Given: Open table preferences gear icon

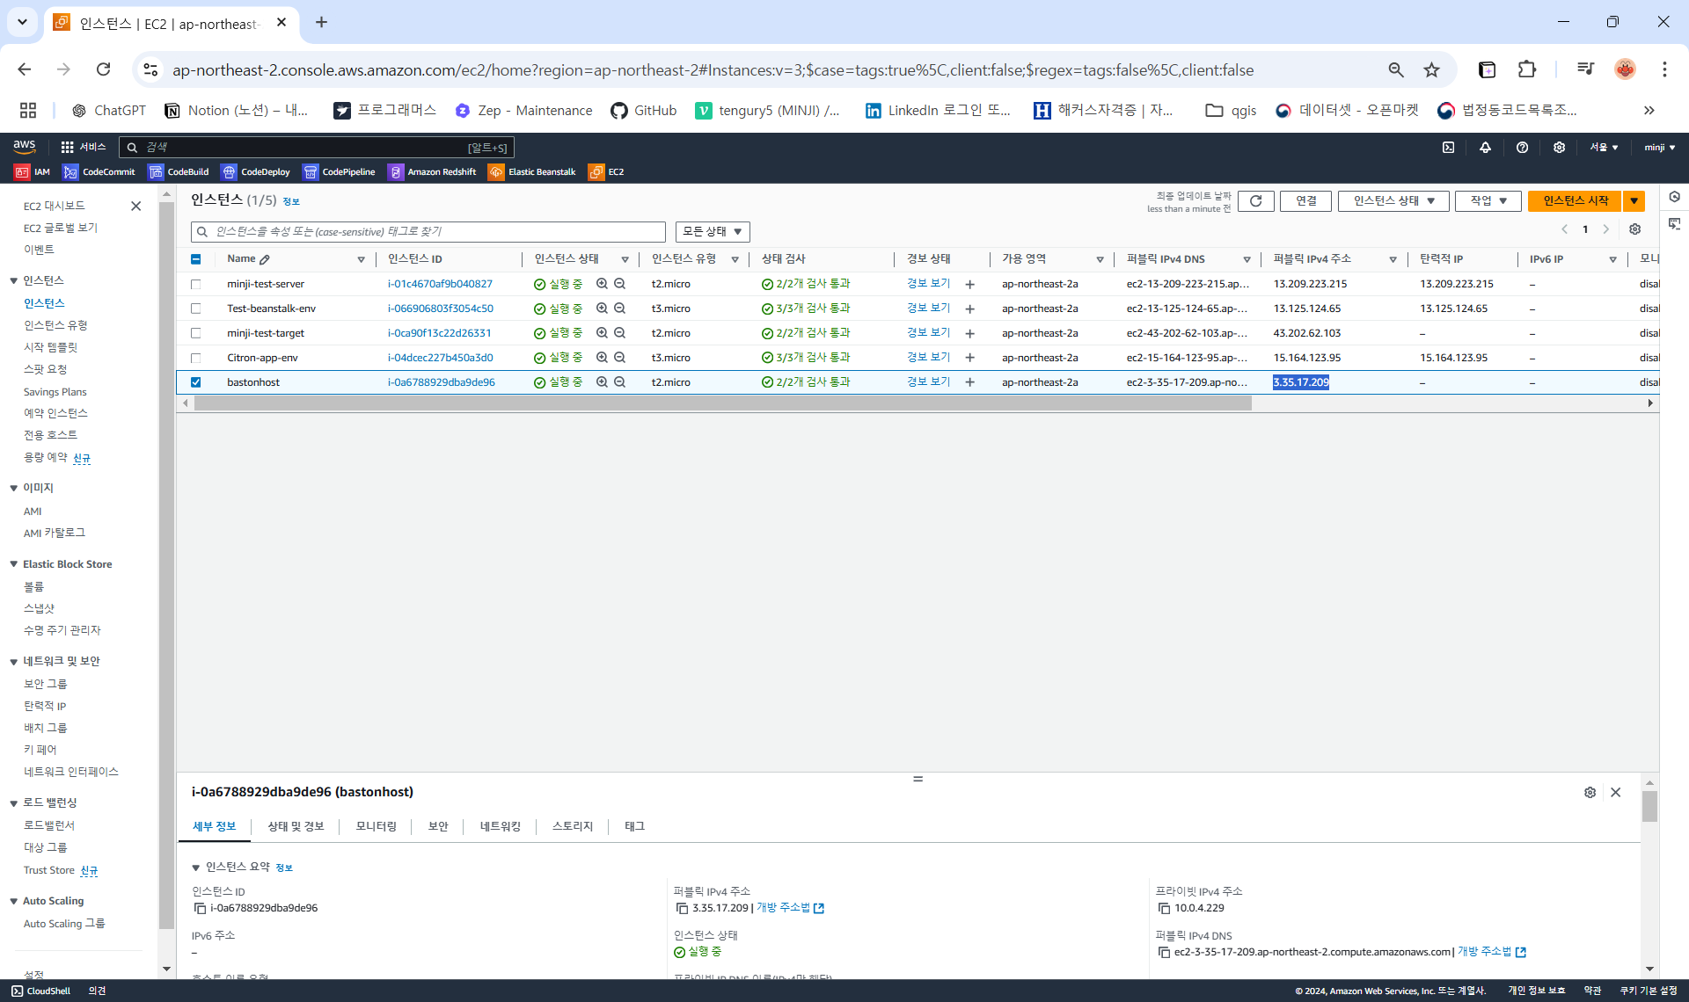Looking at the screenshot, I should [1634, 229].
